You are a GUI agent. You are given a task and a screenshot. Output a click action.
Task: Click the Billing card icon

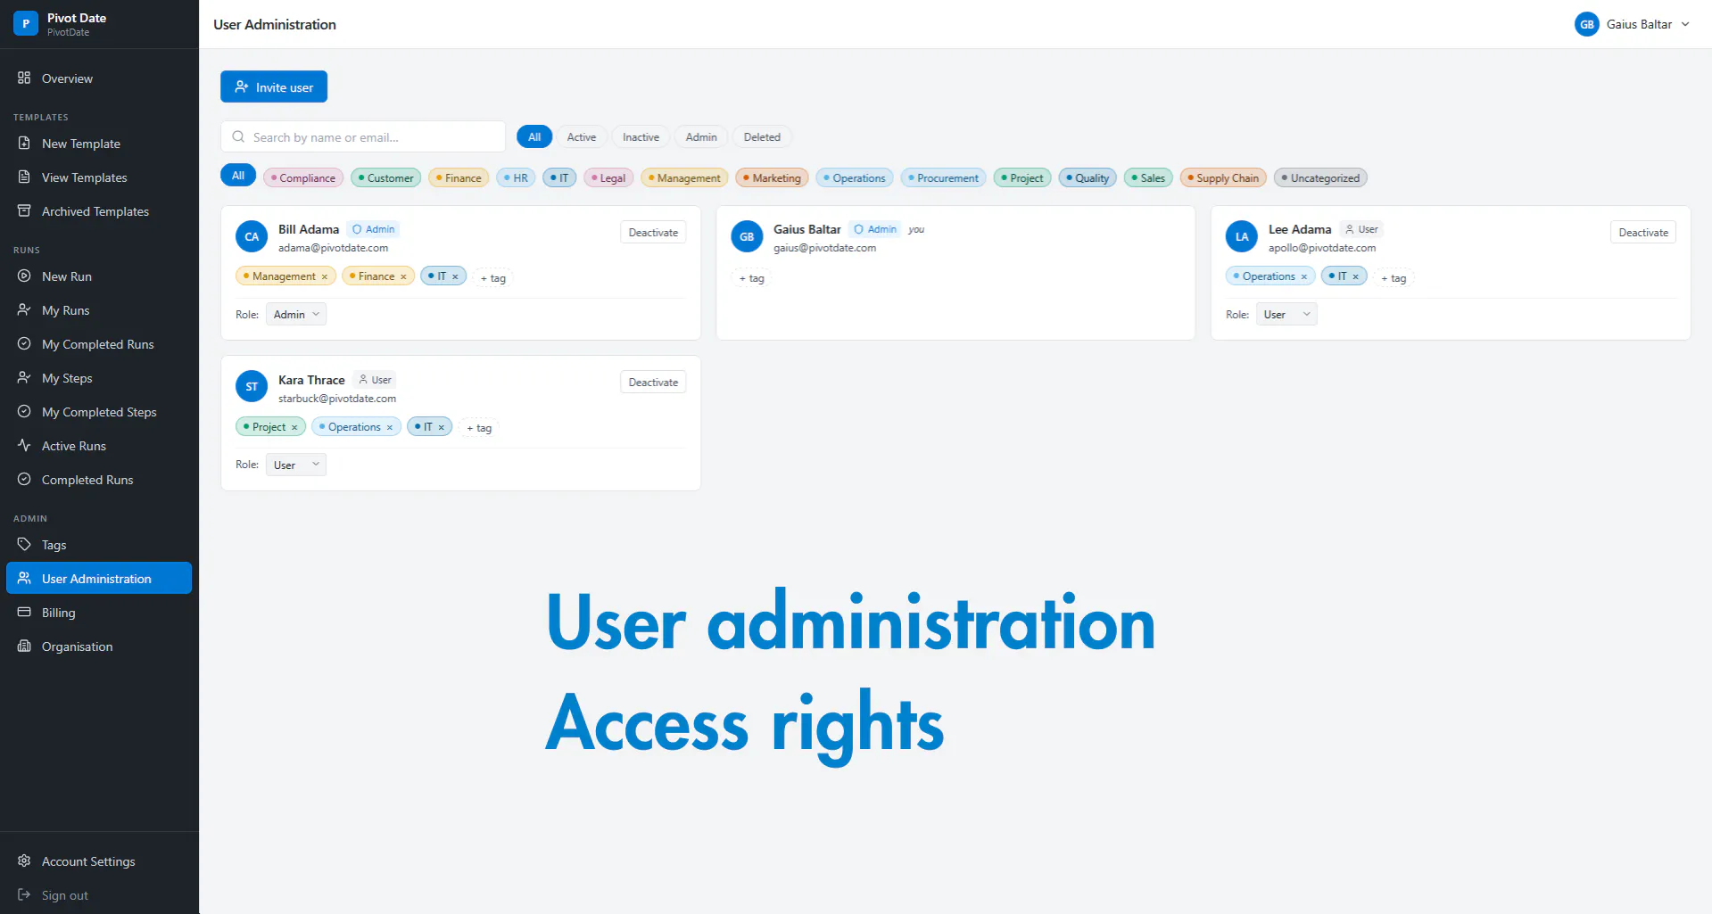(x=24, y=612)
